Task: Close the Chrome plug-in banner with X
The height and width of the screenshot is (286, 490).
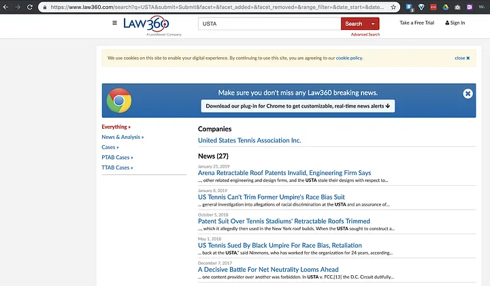Action: click(468, 94)
